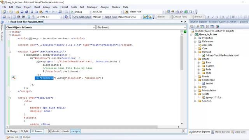Open the Output tab
Image resolution: width=249 pixels, height=140 pixels.
pyautogui.click(x=25, y=137)
